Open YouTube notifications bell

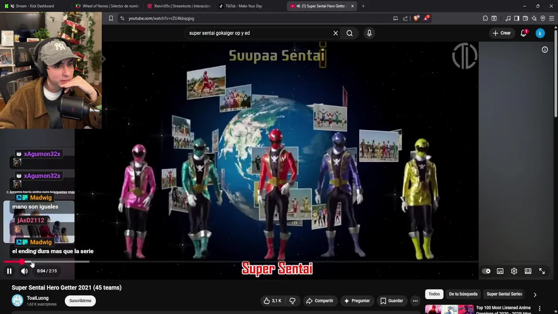pyautogui.click(x=524, y=33)
